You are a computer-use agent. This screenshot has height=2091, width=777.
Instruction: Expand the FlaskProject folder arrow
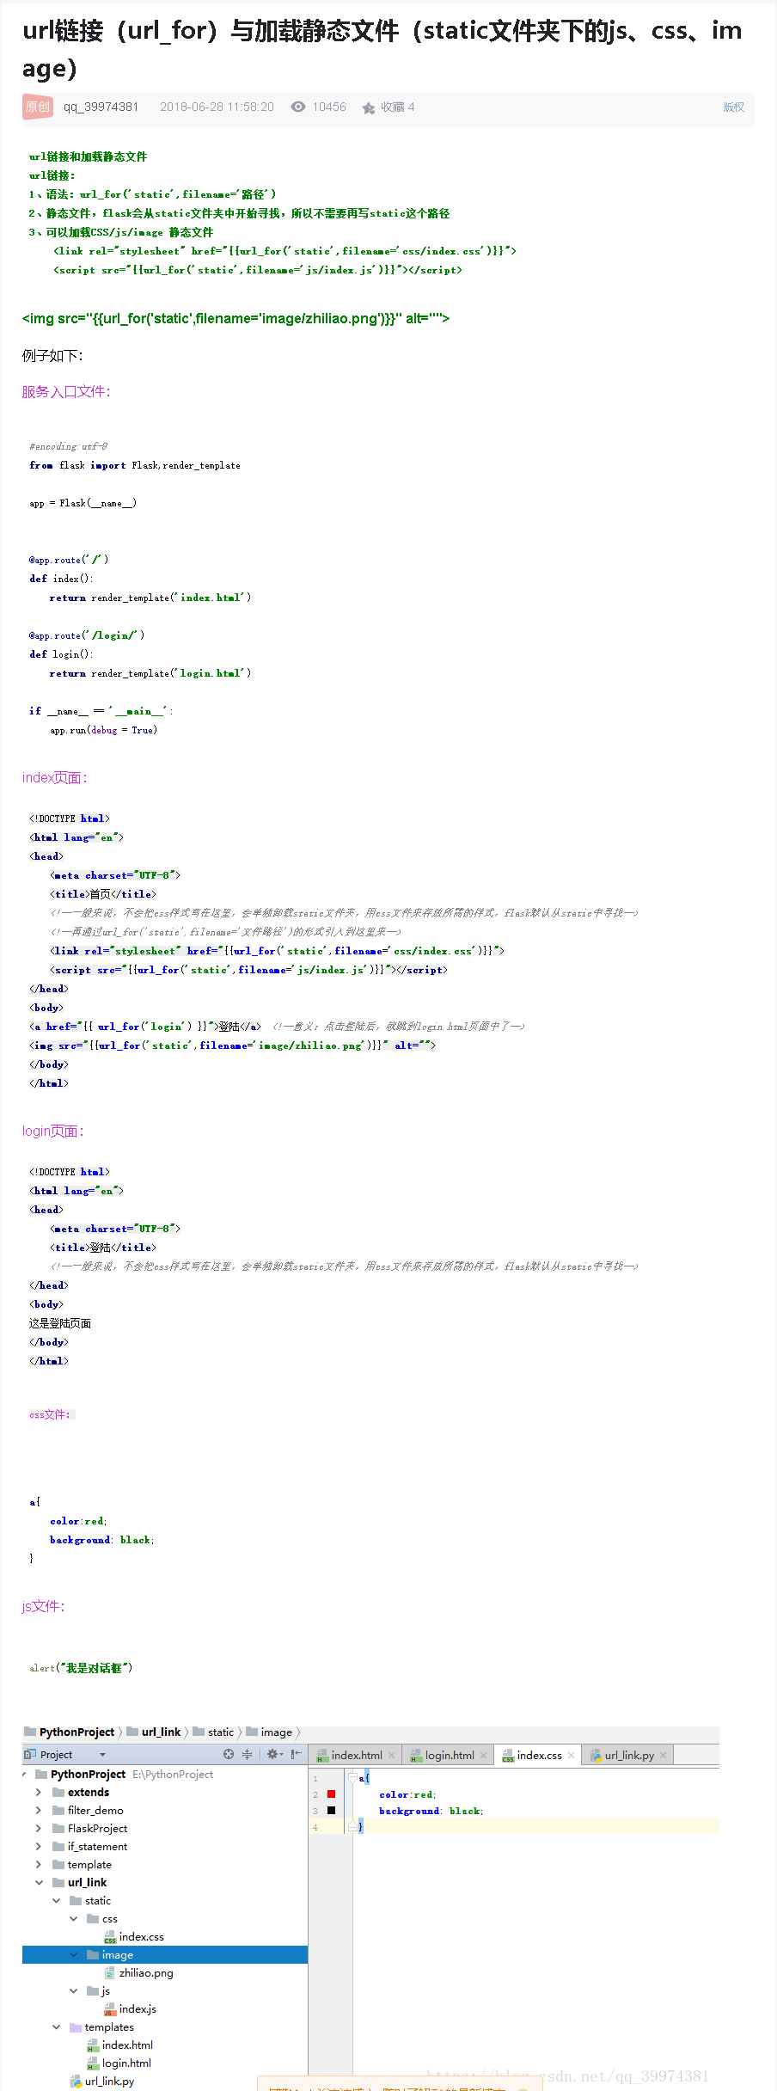coord(39,1828)
